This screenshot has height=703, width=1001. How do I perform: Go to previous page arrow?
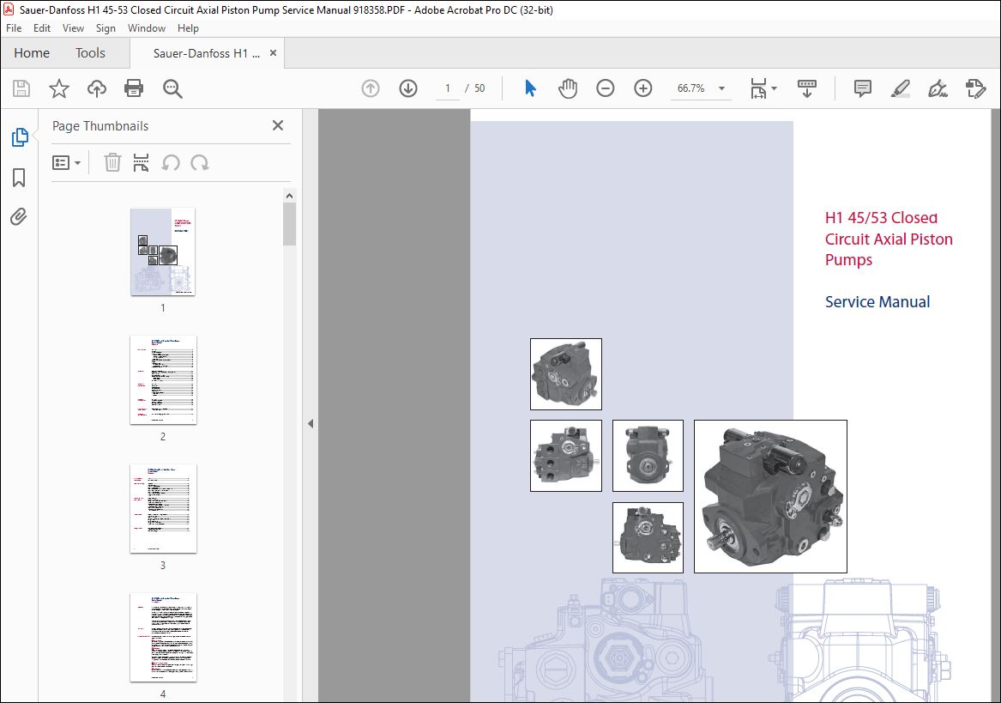click(x=371, y=88)
